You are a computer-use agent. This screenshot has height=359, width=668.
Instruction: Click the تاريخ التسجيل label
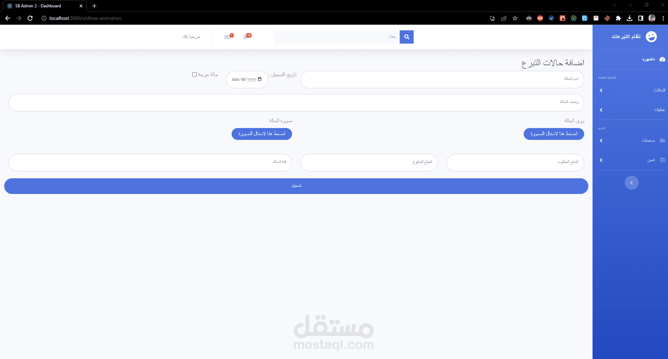click(283, 75)
